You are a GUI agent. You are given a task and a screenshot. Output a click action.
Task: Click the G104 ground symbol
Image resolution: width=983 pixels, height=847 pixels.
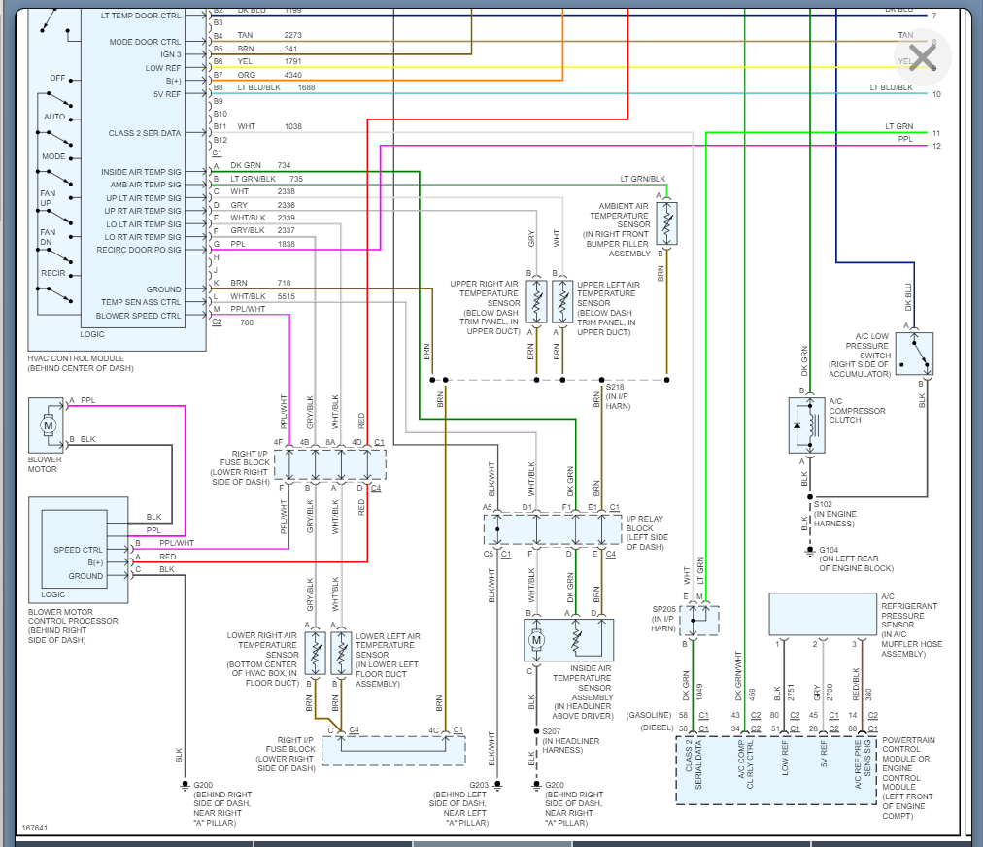[810, 552]
